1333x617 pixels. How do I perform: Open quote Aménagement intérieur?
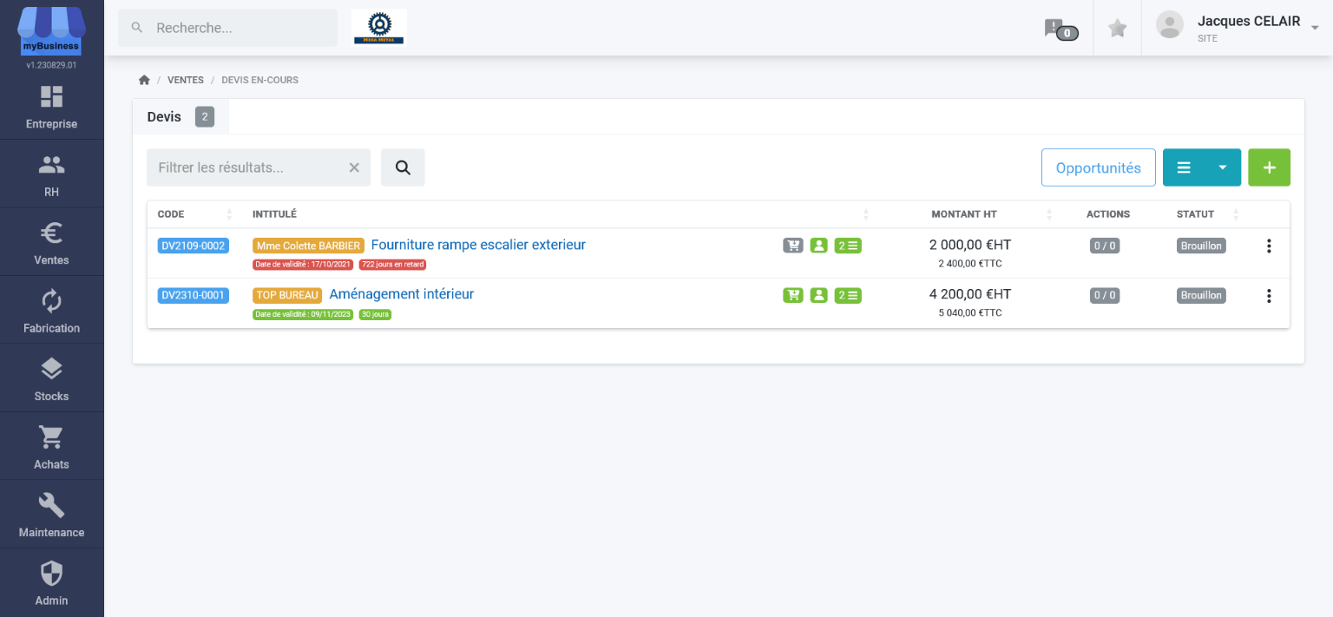[402, 294]
